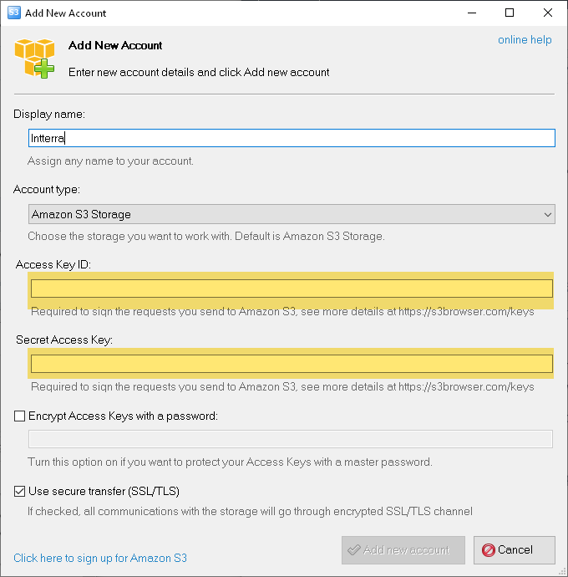Image resolution: width=568 pixels, height=577 pixels.
Task: Focus the Access Key ID field
Action: pyautogui.click(x=292, y=288)
